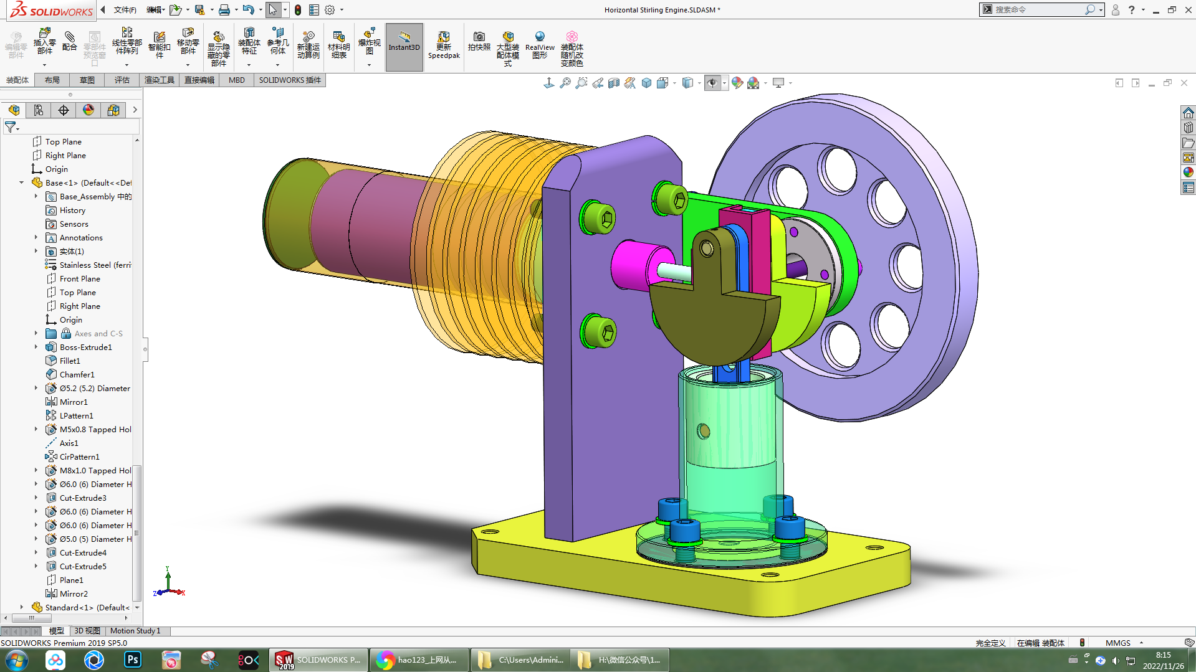The width and height of the screenshot is (1196, 672).
Task: Open Display Style cube dropdown
Action: pyautogui.click(x=687, y=83)
